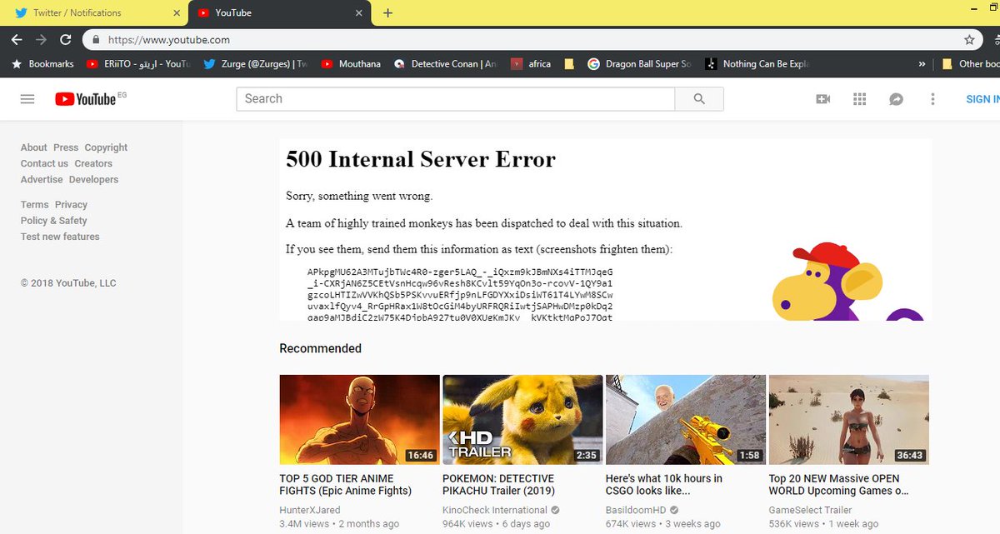Open the messages chat bubble icon
The width and height of the screenshot is (1000, 534).
(x=897, y=98)
